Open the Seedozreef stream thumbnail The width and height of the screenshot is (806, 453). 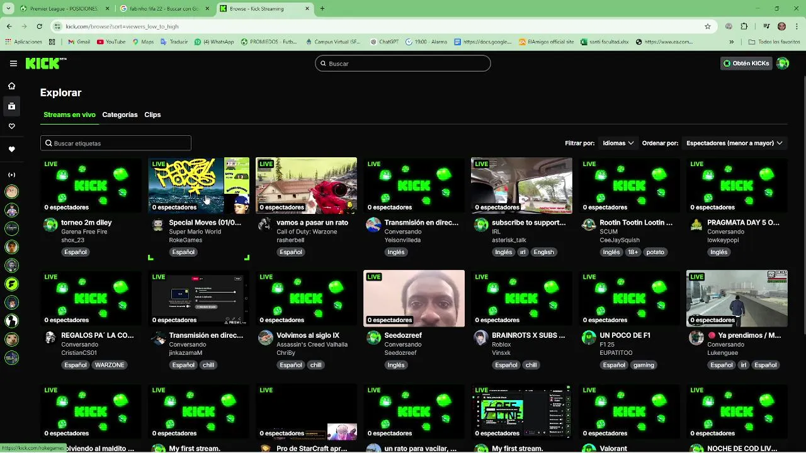(414, 299)
